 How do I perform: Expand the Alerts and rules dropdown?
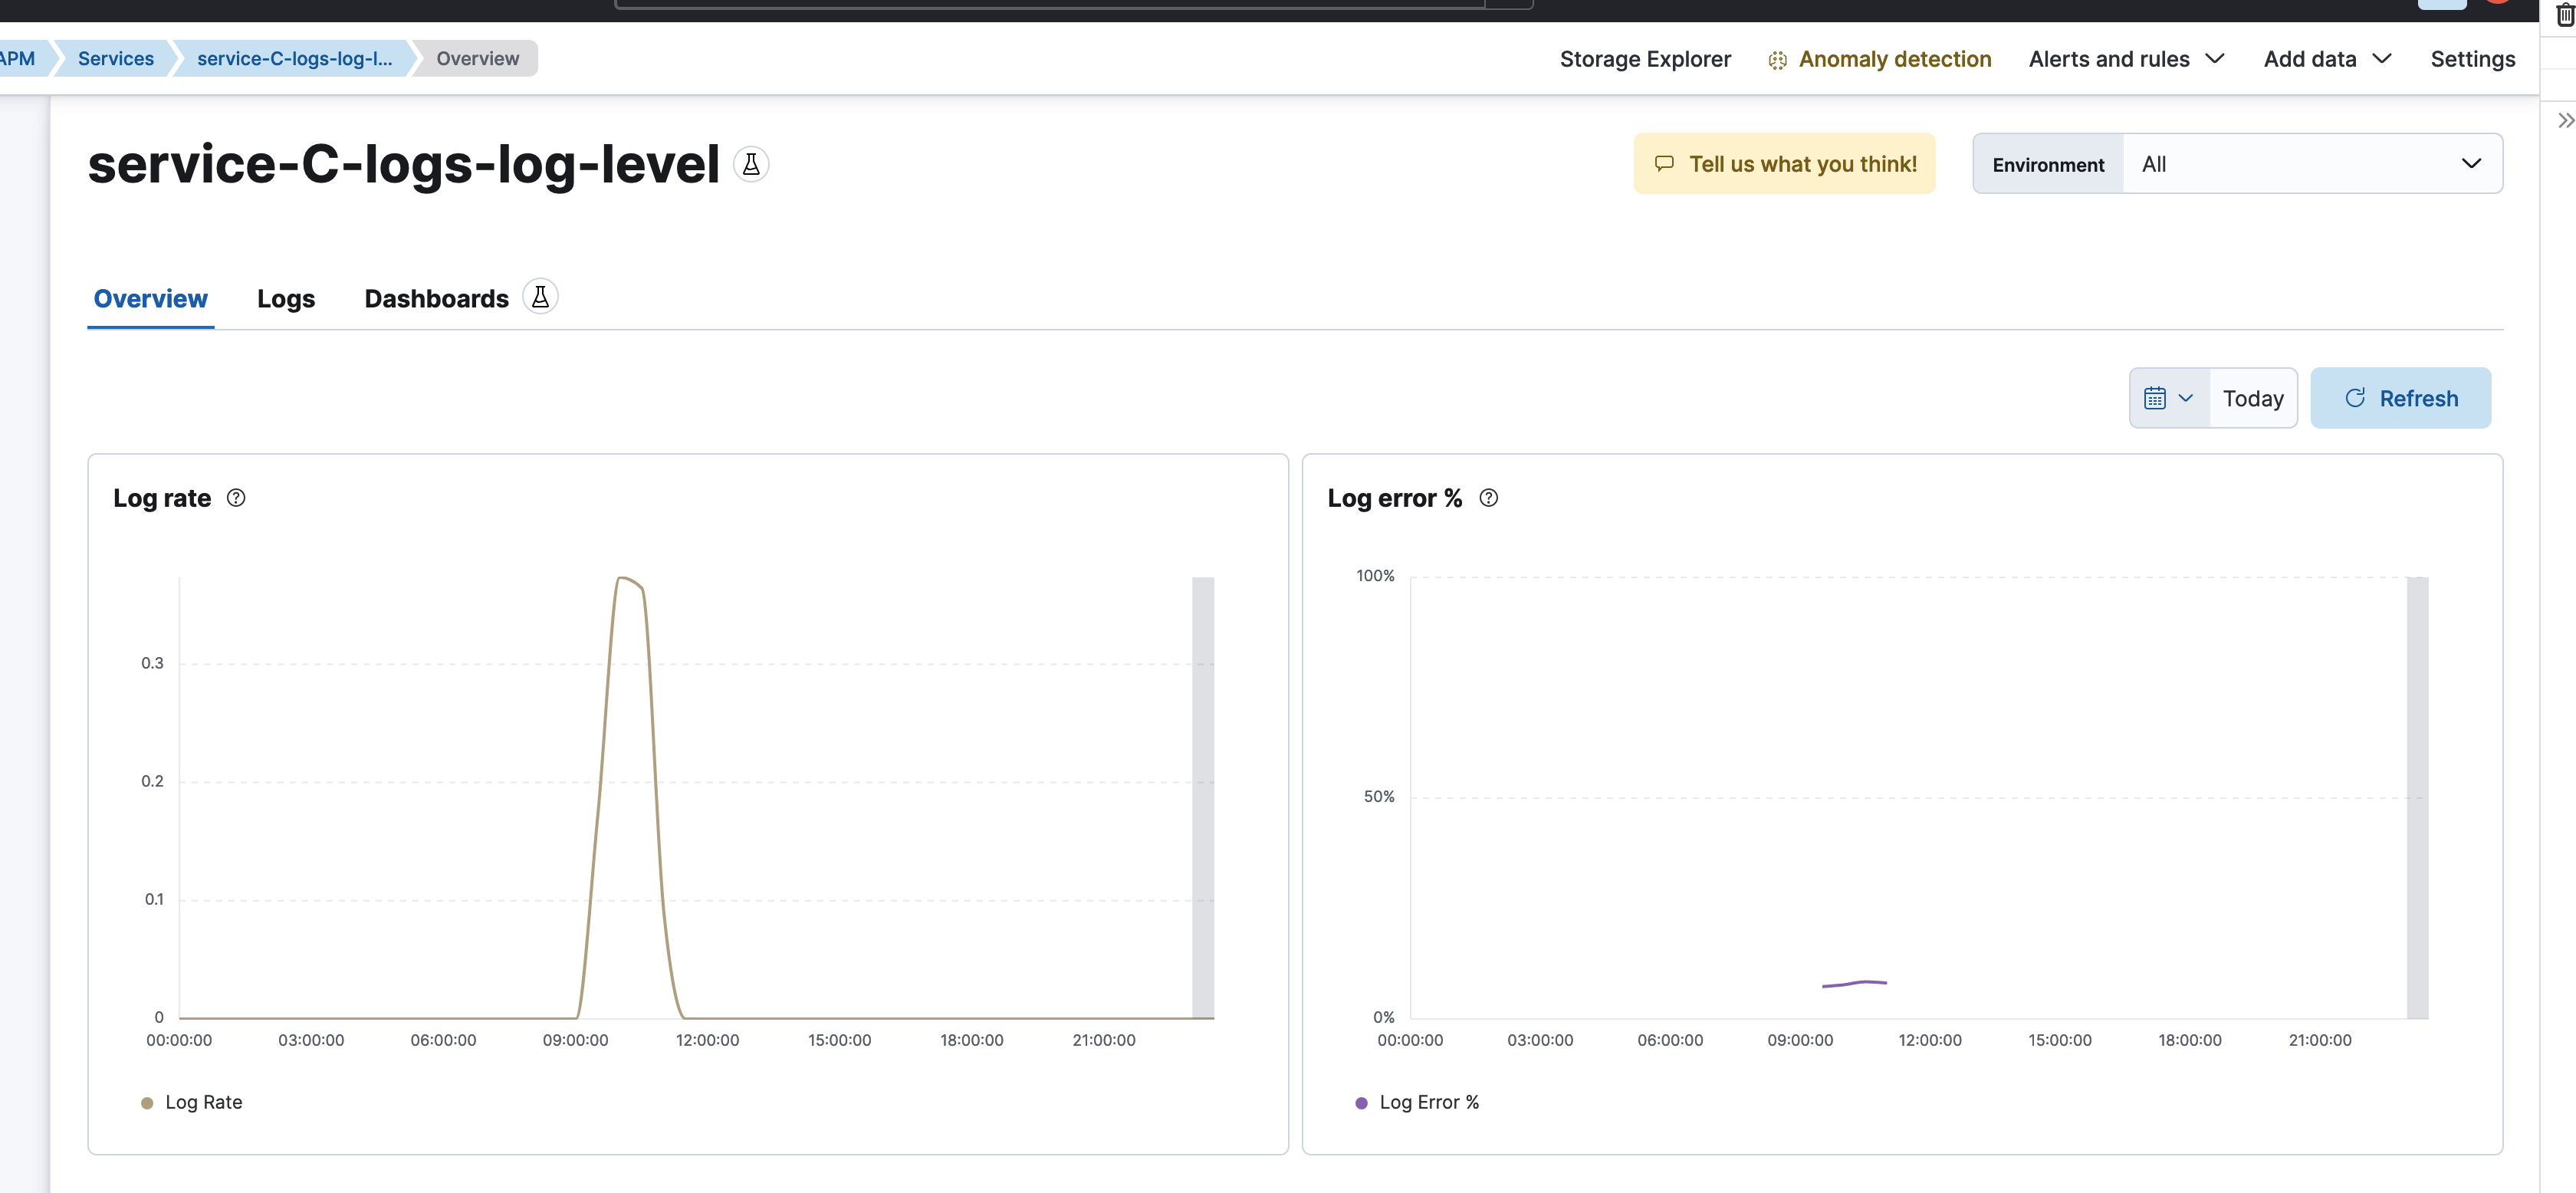click(2126, 58)
